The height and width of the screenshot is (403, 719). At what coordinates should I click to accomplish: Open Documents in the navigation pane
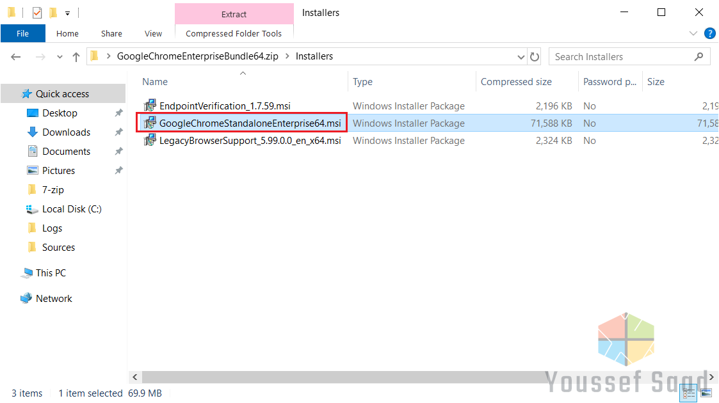[x=66, y=152]
